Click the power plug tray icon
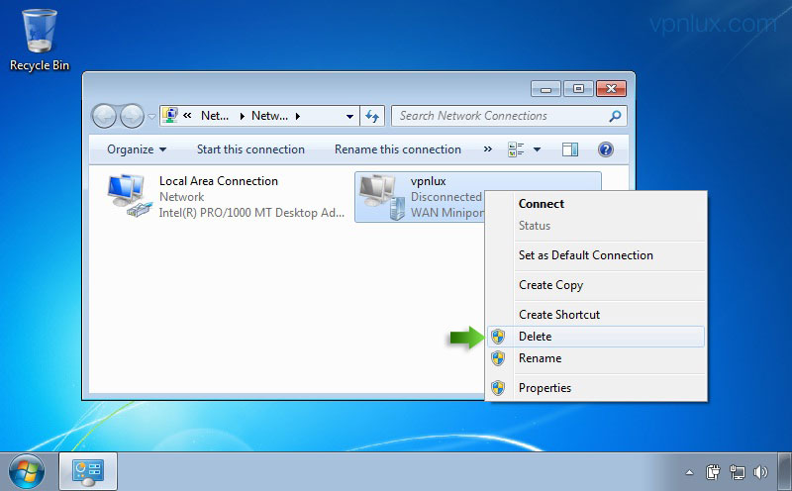Screen dimensions: 792x491 coord(713,472)
